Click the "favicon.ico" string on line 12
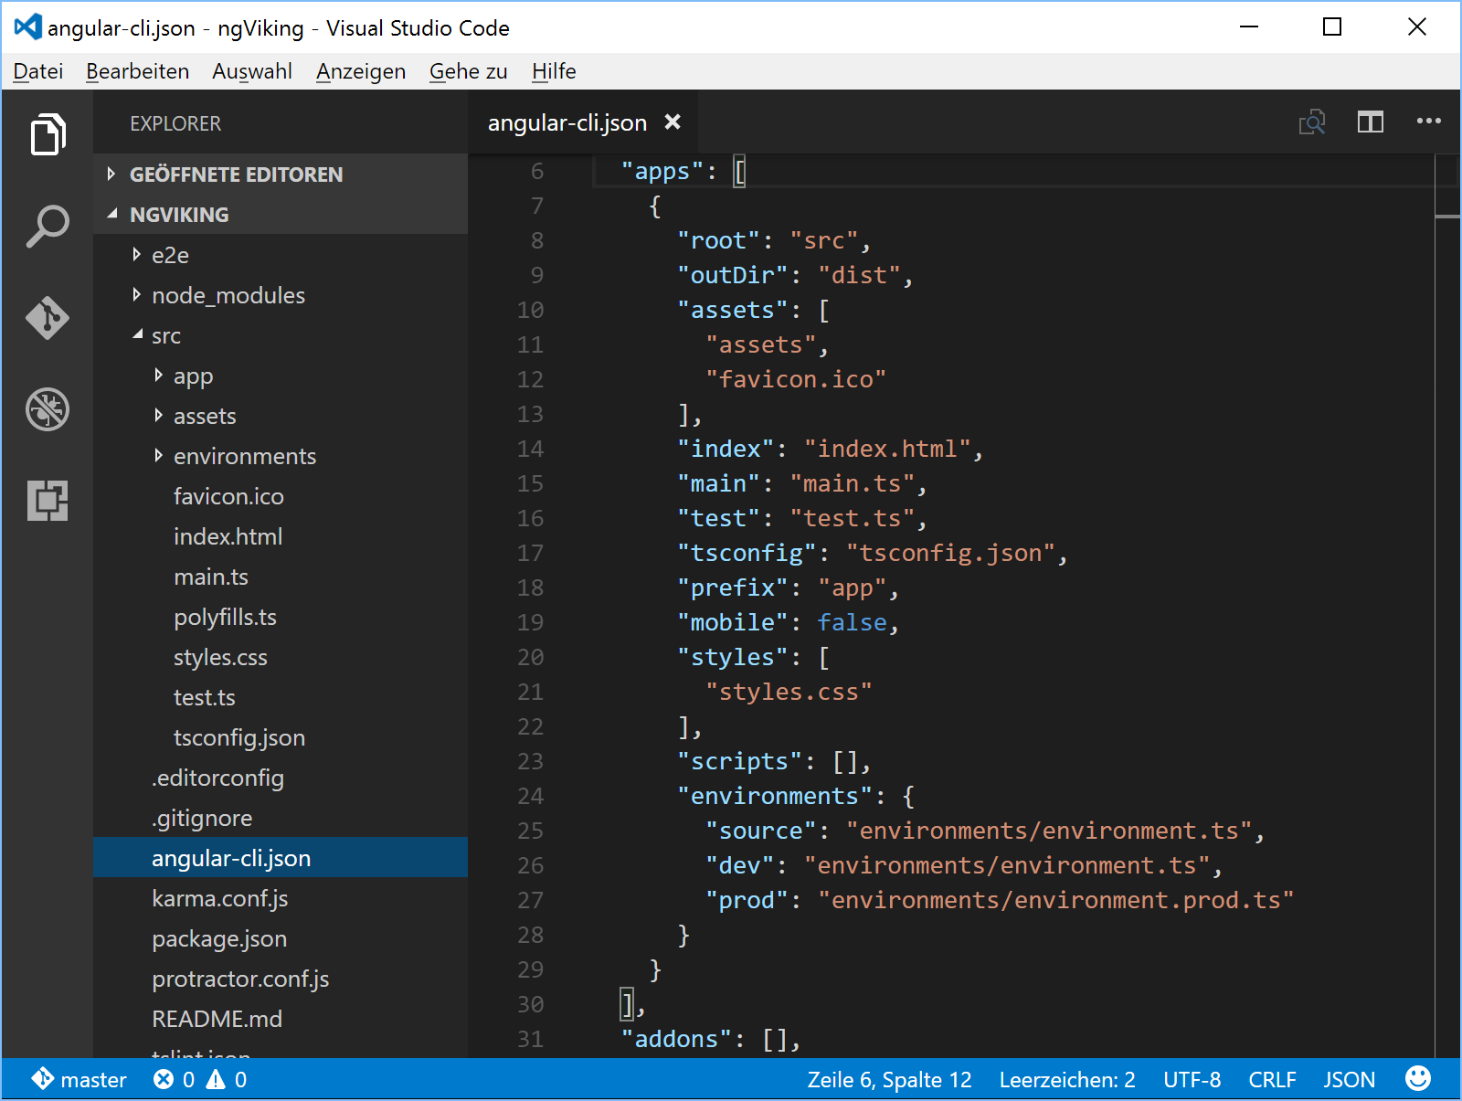This screenshot has width=1462, height=1101. (x=796, y=379)
